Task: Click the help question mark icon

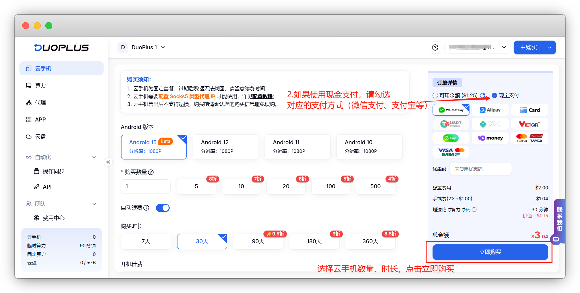Action: coord(435,47)
